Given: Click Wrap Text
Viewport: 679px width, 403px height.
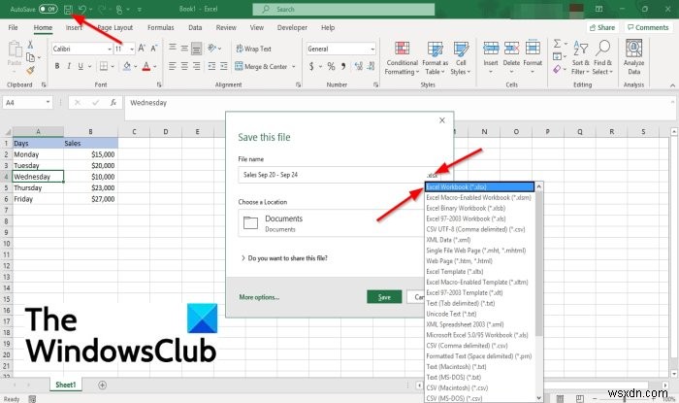Looking at the screenshot, I should (x=254, y=49).
